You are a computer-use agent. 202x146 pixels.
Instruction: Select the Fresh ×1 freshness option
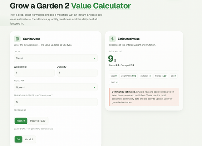coord(21,121)
